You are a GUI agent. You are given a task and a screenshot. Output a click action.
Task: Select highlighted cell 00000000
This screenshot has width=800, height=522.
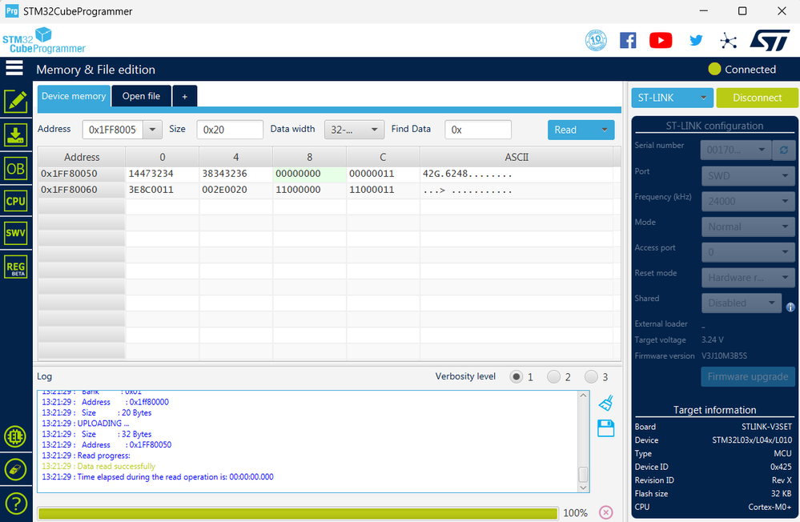coord(309,174)
